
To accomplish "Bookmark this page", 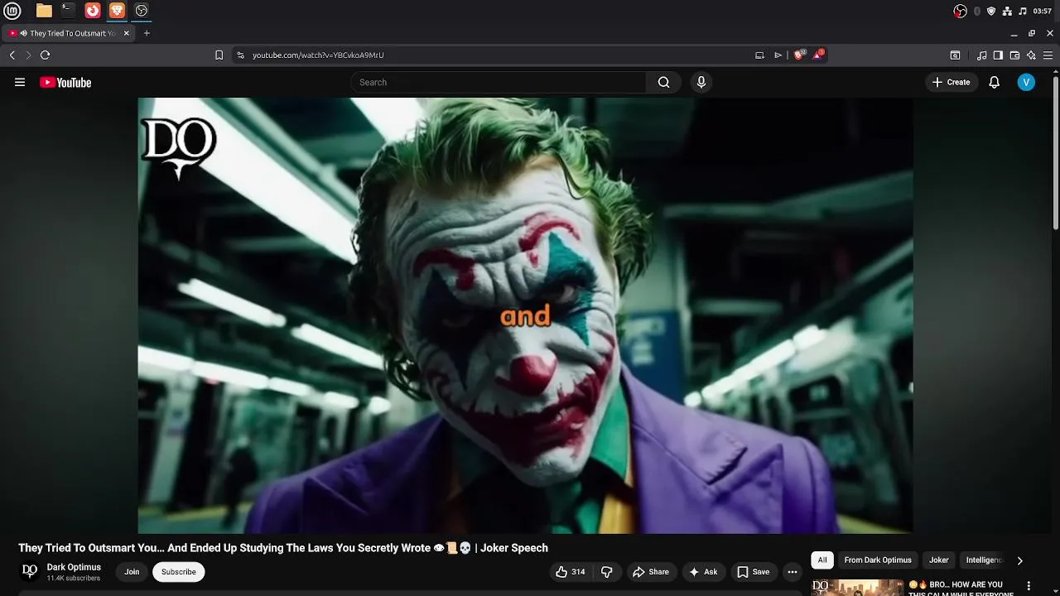I will 219,55.
